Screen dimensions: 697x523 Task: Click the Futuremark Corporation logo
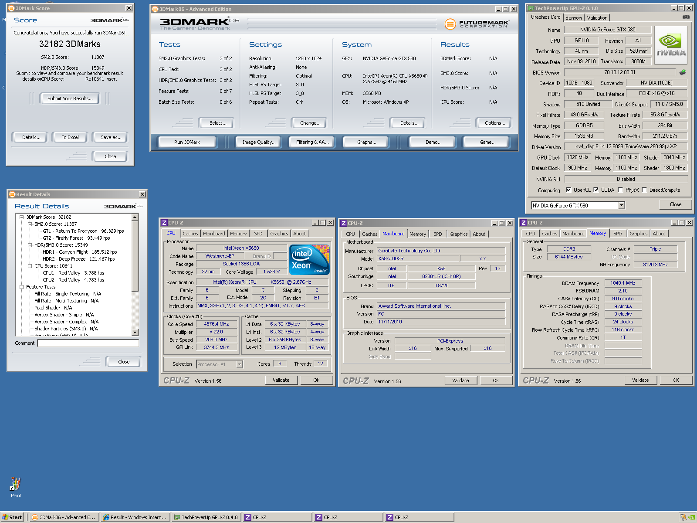tap(477, 24)
